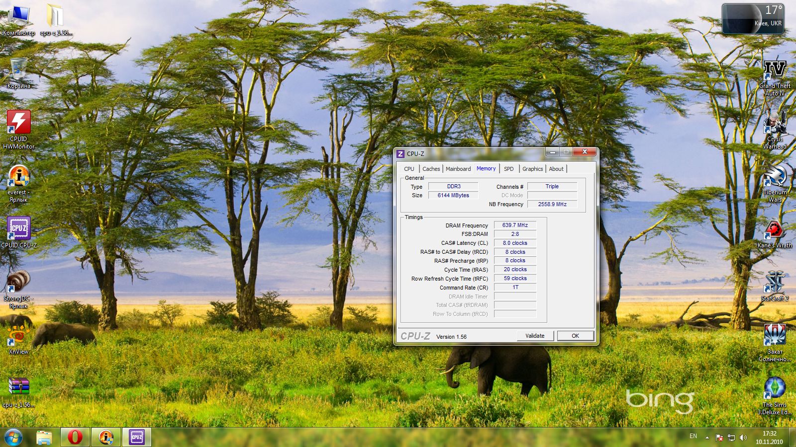Screen dimensions: 796x447
Task: Open the StrongDC shortcut icon
Action: click(x=18, y=282)
